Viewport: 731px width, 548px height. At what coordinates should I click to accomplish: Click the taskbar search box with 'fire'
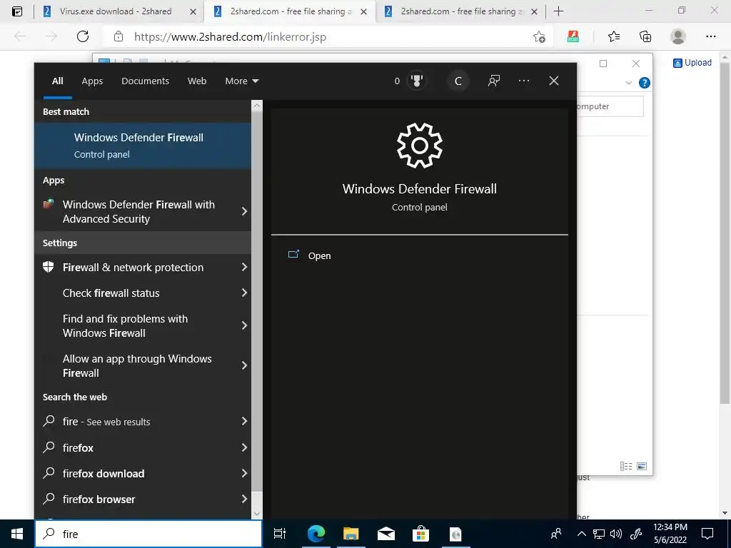pyautogui.click(x=148, y=534)
